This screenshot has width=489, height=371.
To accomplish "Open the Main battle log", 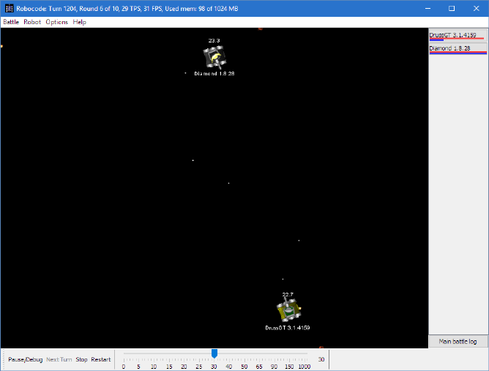I will [458, 342].
